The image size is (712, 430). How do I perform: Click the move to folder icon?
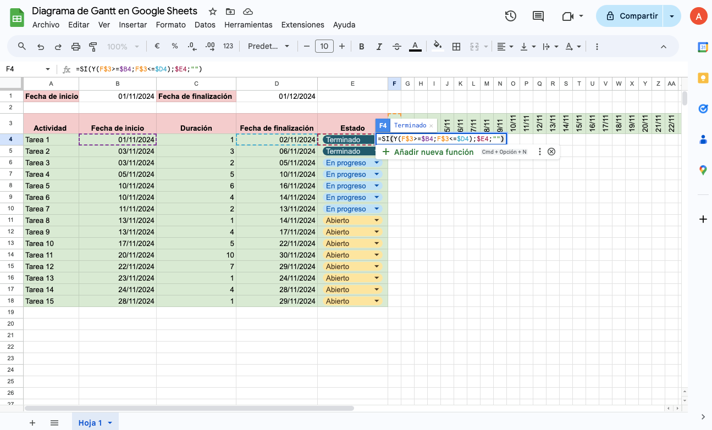tap(230, 12)
